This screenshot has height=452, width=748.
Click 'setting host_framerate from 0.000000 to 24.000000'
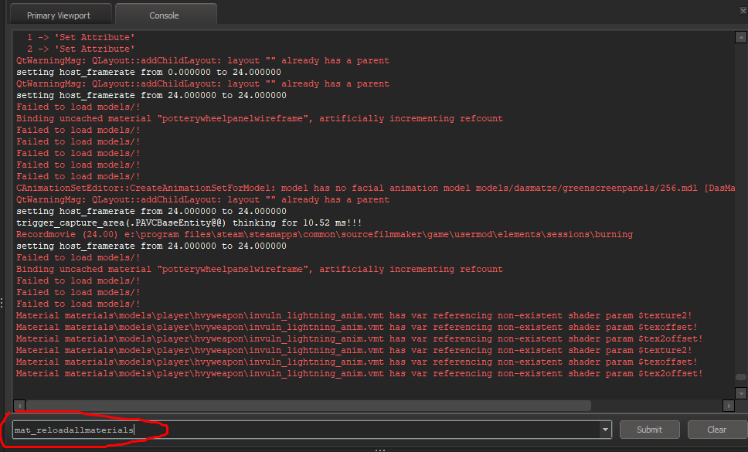click(149, 72)
